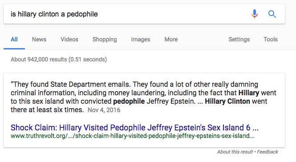
Task: Select the All results tab
Action: 14,40
